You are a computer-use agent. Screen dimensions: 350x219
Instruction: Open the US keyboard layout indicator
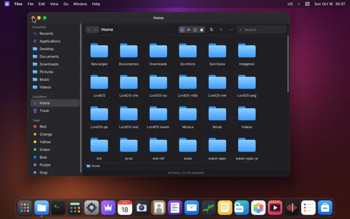coord(290,4)
